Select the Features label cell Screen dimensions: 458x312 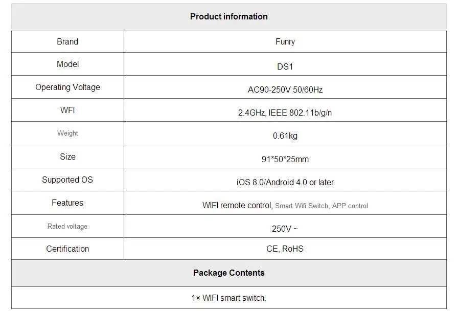click(x=67, y=203)
